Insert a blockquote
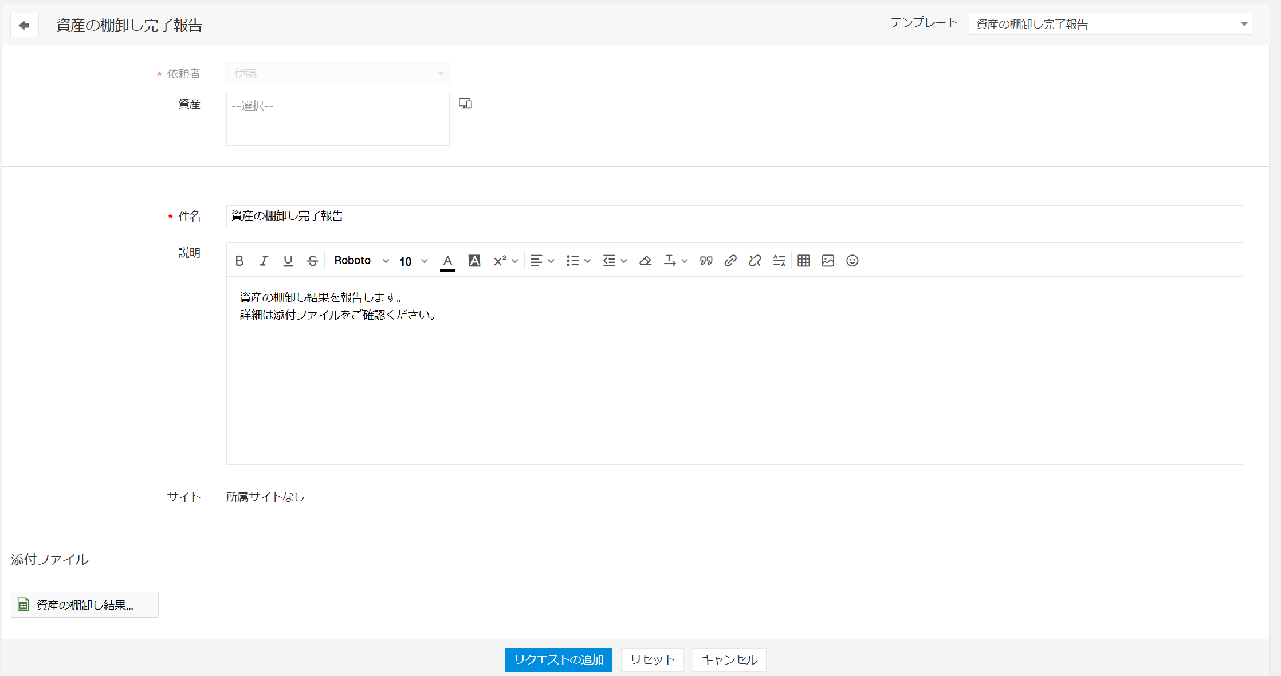Viewport: 1281px width, 676px height. coord(706,261)
